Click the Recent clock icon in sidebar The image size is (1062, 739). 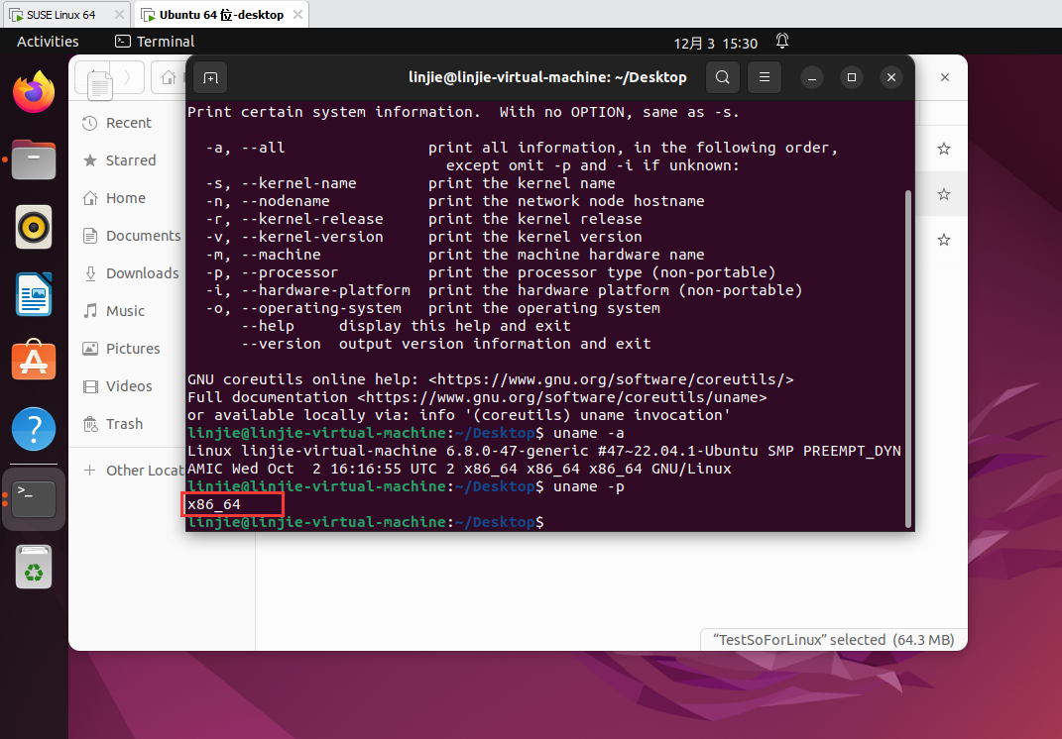click(x=89, y=123)
